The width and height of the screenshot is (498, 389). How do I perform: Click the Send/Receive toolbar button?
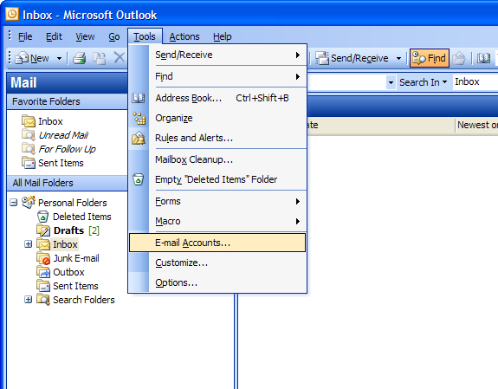352,58
